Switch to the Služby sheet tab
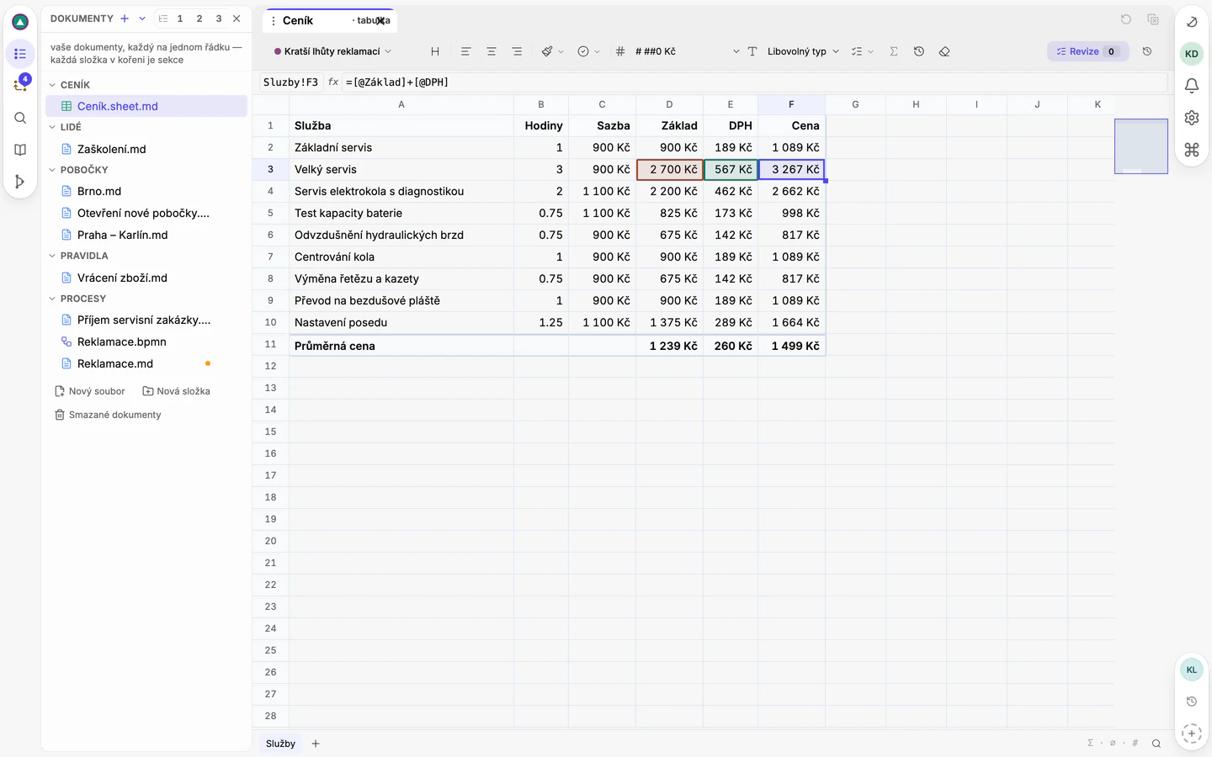Viewport: 1212px width, 757px height. pyautogui.click(x=280, y=744)
